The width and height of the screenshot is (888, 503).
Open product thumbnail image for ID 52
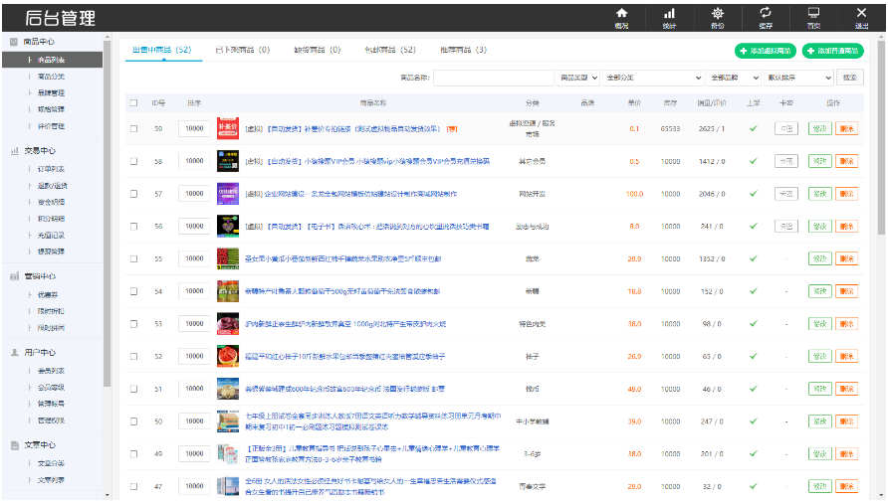[x=228, y=357]
